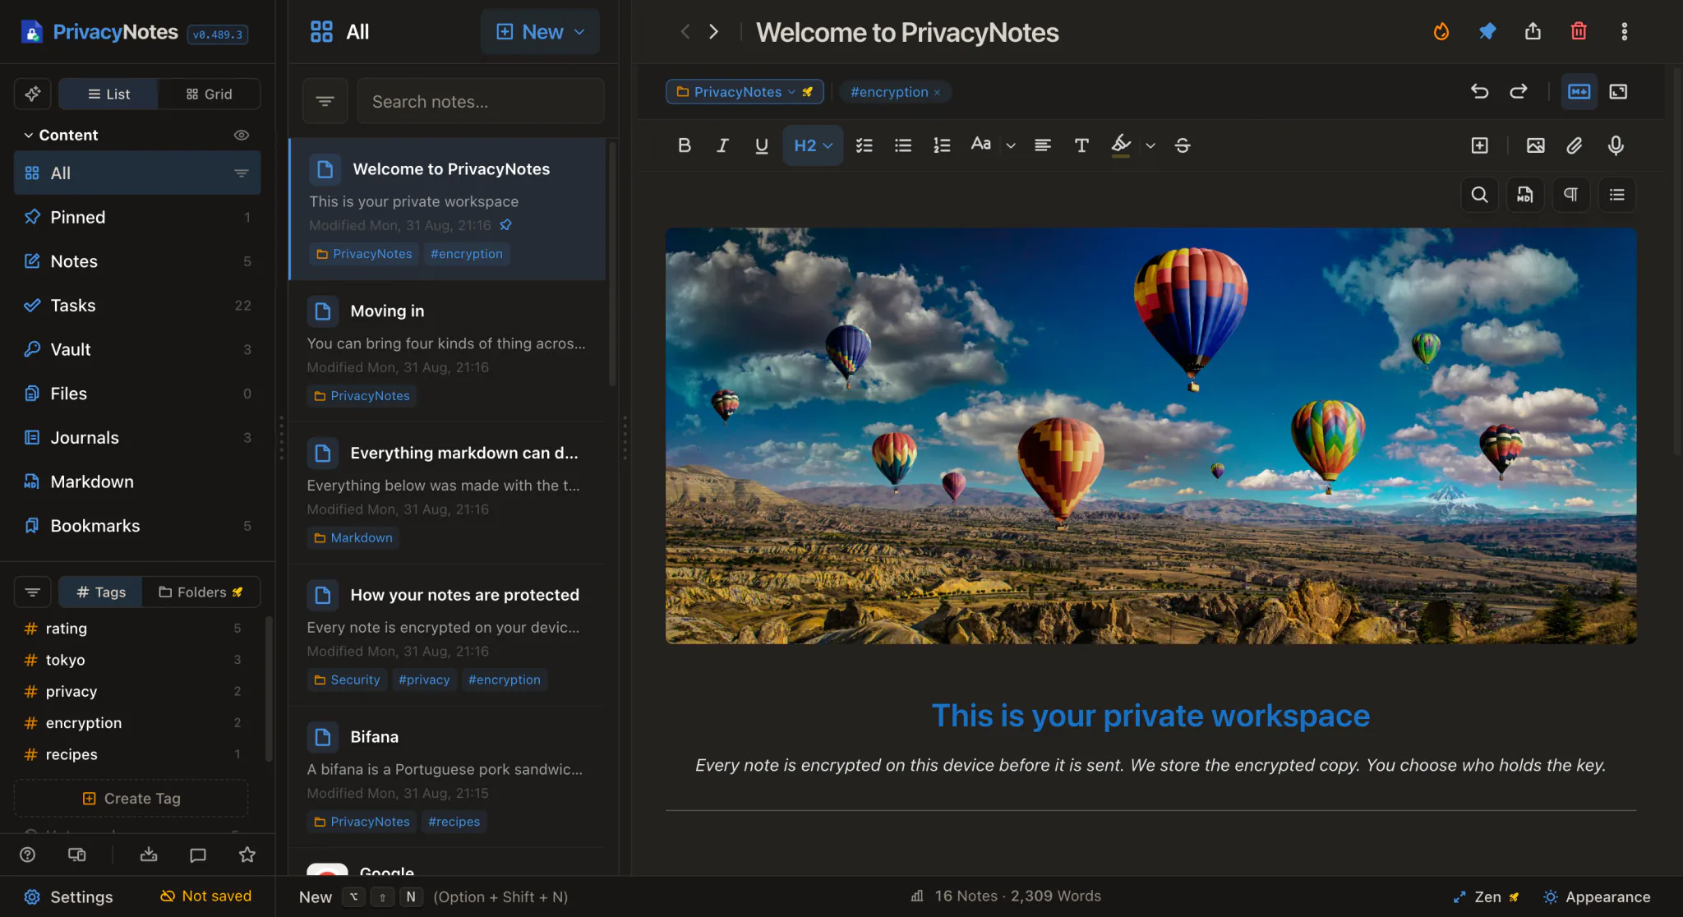Expand font size Aa dropdown arrow

click(x=1011, y=145)
